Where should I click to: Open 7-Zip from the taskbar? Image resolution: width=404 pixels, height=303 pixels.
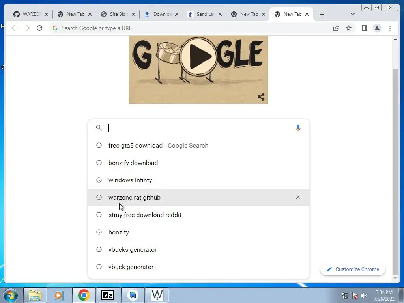point(107,295)
